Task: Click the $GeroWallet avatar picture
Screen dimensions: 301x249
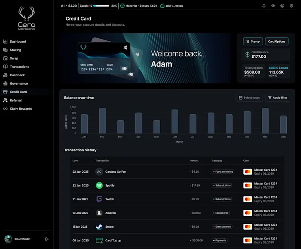Action: [8, 239]
